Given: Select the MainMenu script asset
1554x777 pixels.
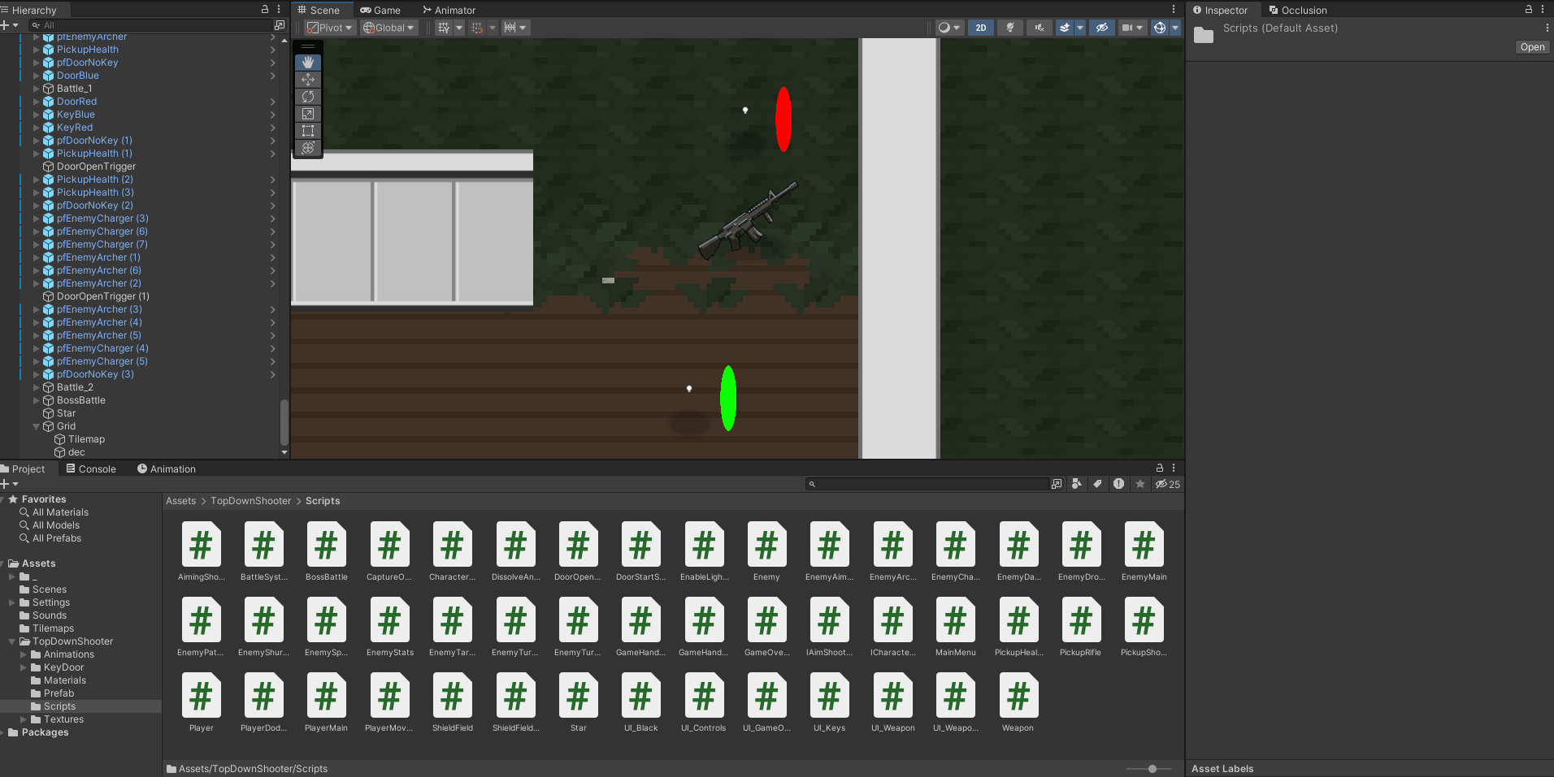Looking at the screenshot, I should click(955, 628).
